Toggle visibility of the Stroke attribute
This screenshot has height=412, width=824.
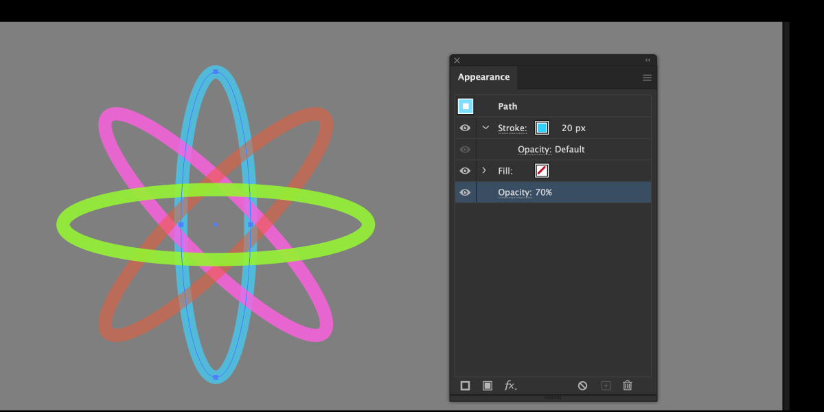pos(465,128)
